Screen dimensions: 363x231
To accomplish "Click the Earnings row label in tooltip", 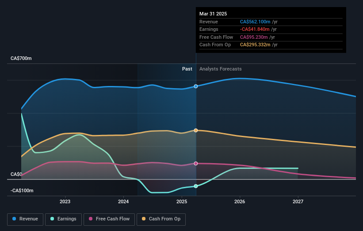I will [209, 29].
